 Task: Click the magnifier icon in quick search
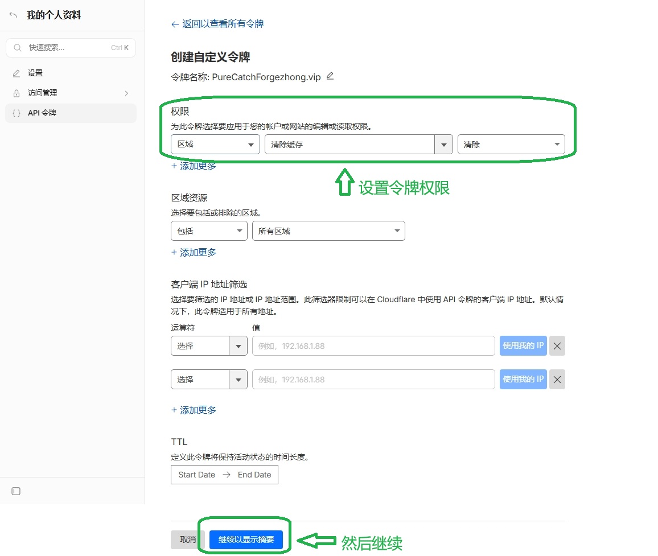point(17,48)
